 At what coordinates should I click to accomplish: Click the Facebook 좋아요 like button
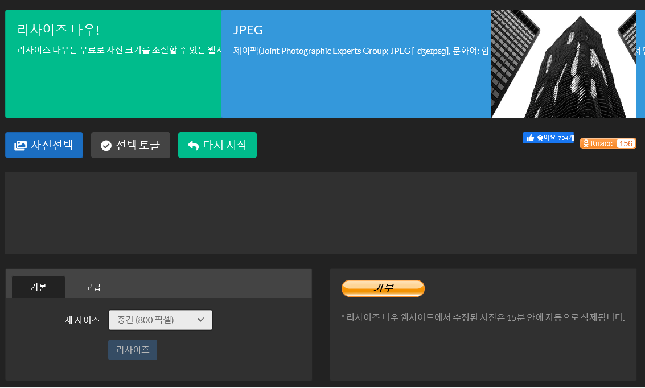click(548, 138)
